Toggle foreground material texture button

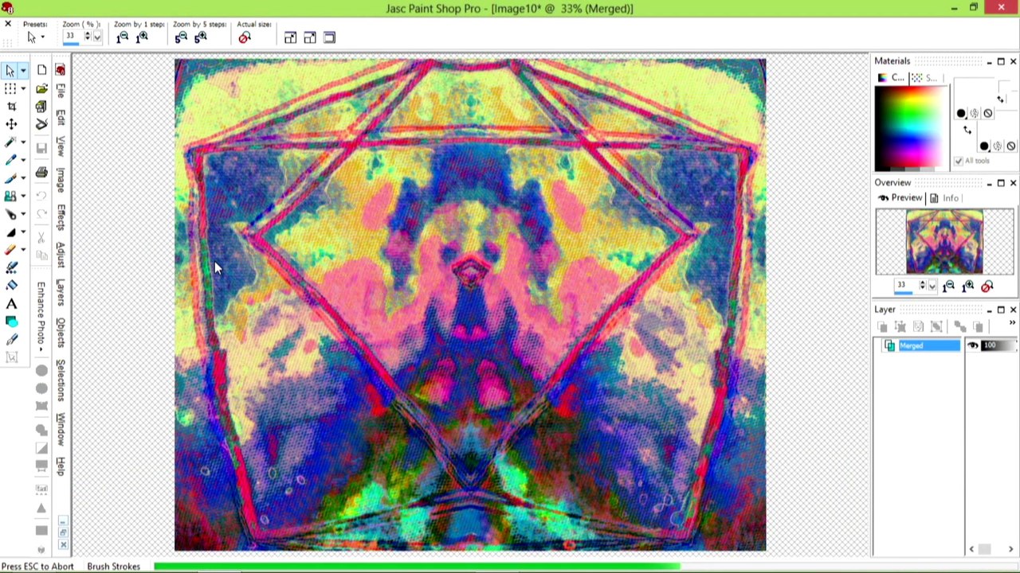coord(974,114)
